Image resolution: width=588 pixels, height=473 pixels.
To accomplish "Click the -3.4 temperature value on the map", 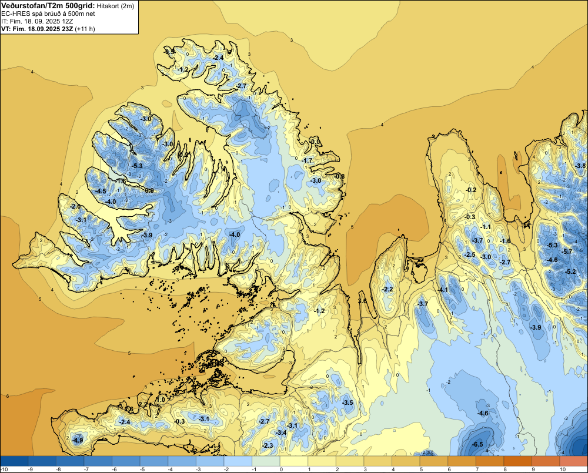I will tap(281, 432).
